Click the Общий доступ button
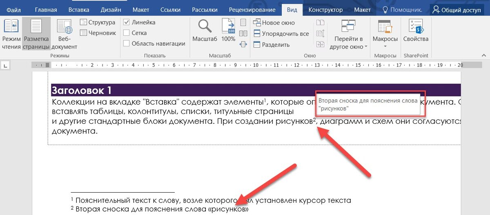 coord(459,9)
